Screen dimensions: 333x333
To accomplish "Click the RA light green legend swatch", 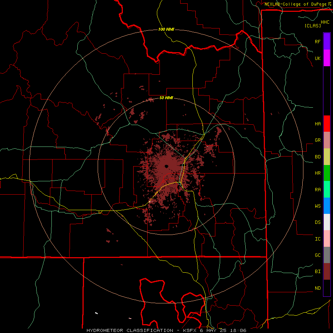I will click(x=327, y=189).
